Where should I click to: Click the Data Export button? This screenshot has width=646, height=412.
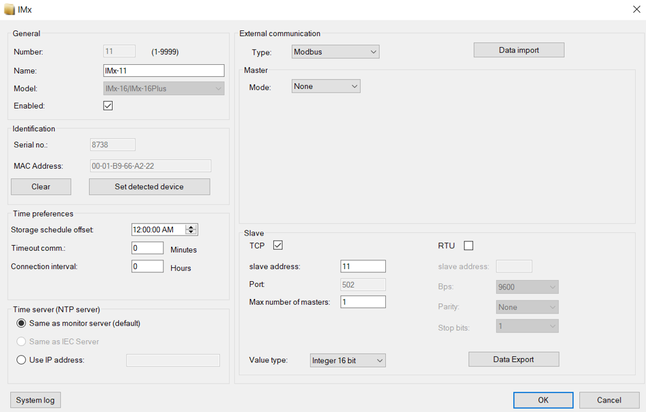514,359
